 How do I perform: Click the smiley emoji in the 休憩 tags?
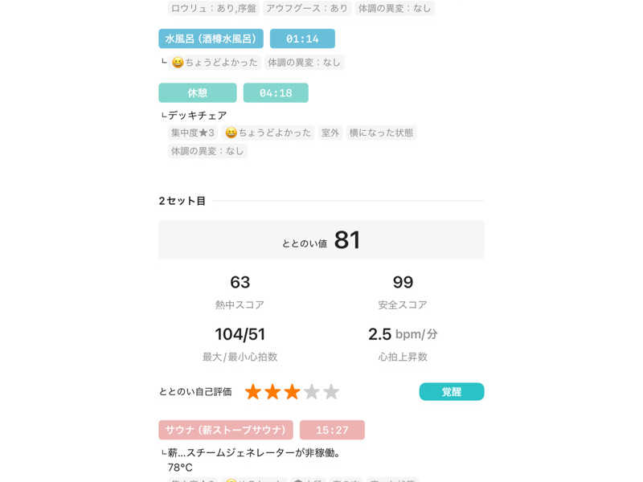tap(231, 133)
